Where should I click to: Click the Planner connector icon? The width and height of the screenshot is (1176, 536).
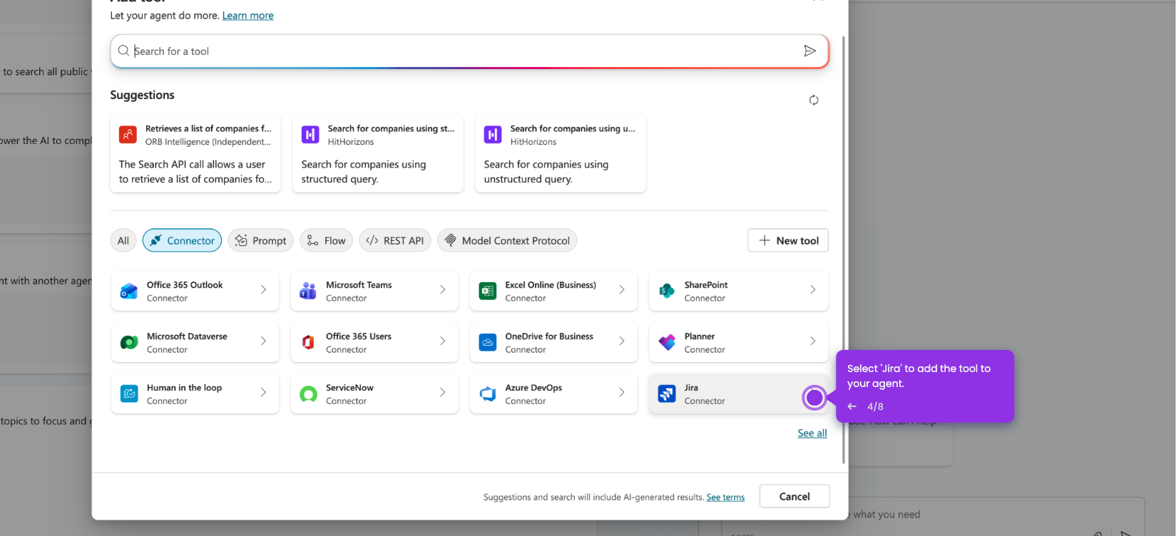(x=667, y=342)
